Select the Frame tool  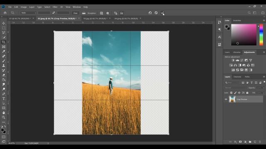tap(4, 47)
